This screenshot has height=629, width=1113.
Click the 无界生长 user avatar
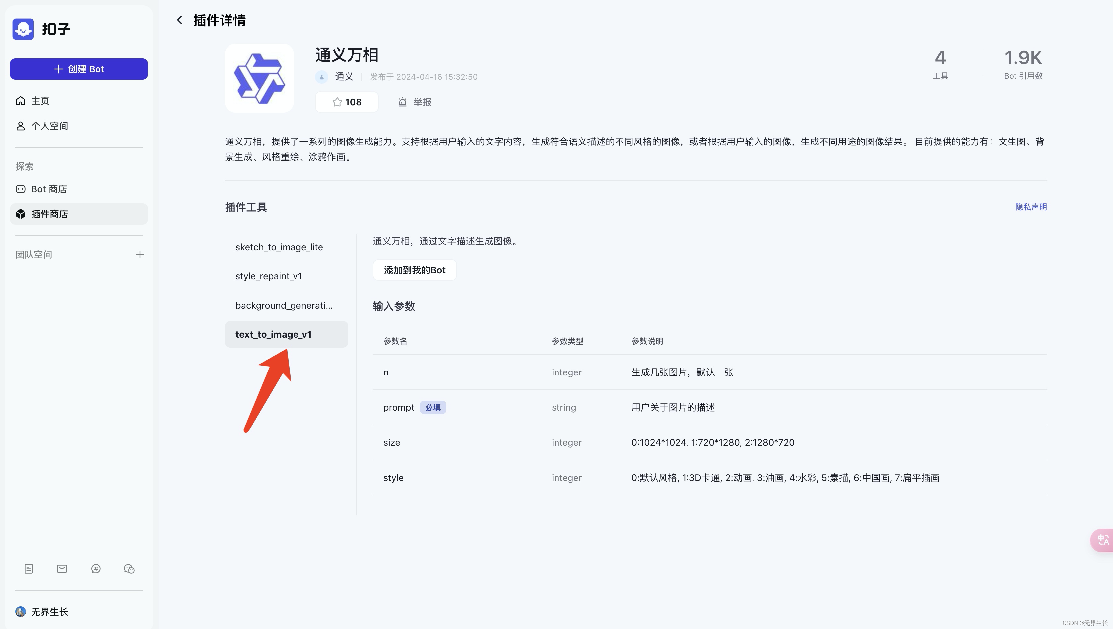click(20, 612)
